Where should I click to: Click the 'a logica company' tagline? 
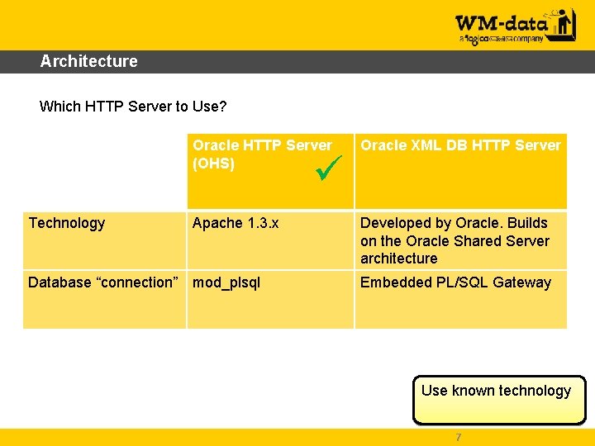(x=502, y=39)
